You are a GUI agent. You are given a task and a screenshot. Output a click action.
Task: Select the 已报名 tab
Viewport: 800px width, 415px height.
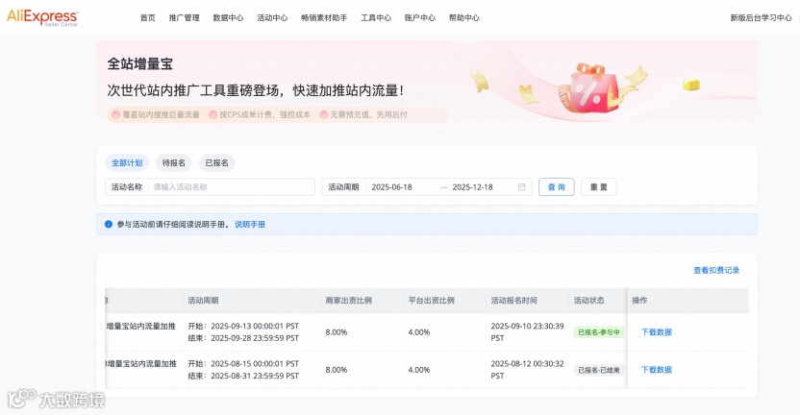click(217, 163)
